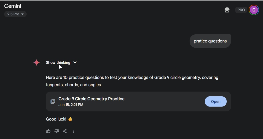The image size is (263, 139).
Task: Select the 'pratice questions' prompt bubble
Action: (x=210, y=41)
